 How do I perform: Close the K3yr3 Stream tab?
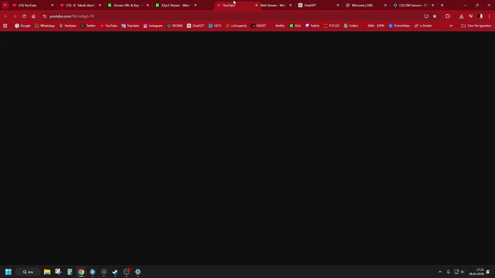[195, 5]
